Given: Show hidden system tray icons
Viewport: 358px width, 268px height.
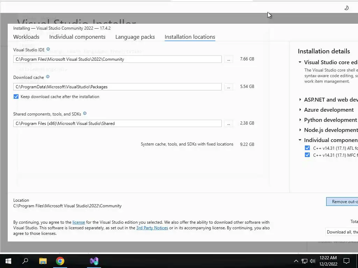Looking at the screenshot, I should point(296,261).
